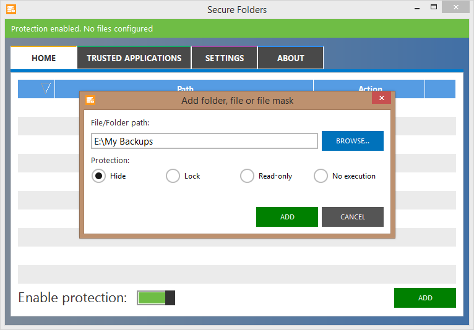Close the Add folder dialog
474x330 pixels.
click(382, 98)
